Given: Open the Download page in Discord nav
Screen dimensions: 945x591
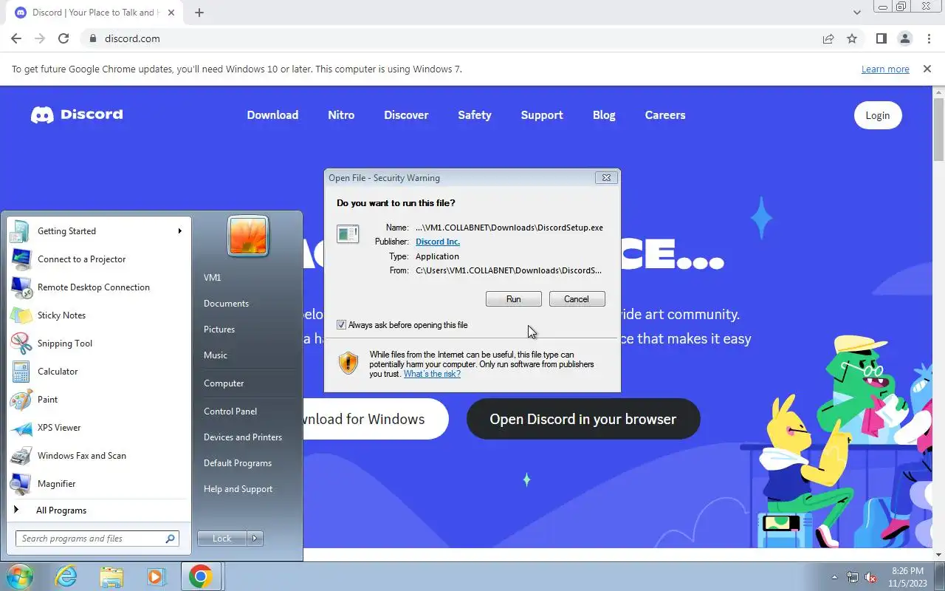Looking at the screenshot, I should point(272,115).
